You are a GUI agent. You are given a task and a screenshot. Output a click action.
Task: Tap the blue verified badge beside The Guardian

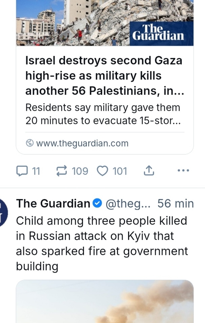click(97, 204)
